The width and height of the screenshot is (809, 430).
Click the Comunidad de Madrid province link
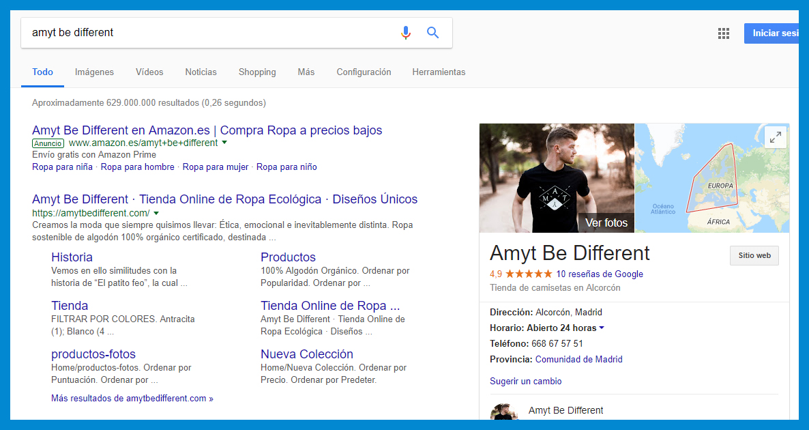579,359
